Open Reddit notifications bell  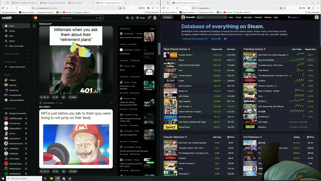pos(149,18)
